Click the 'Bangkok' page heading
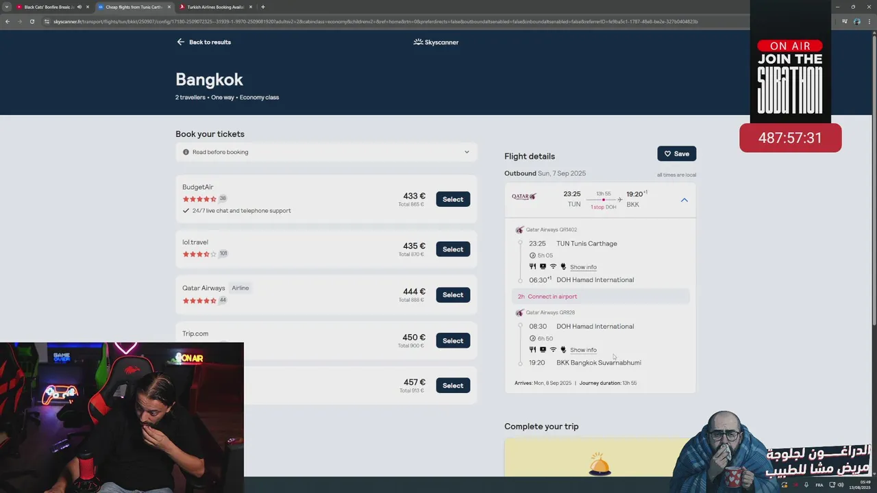Image resolution: width=877 pixels, height=493 pixels. pos(209,80)
